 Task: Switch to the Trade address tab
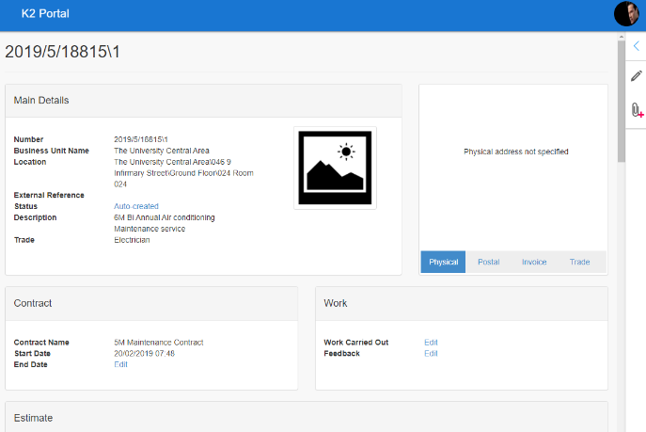coord(579,262)
